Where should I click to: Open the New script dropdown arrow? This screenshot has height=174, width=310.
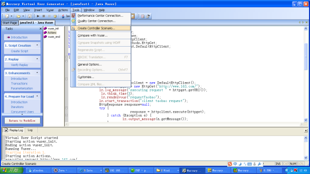(x=12, y=16)
